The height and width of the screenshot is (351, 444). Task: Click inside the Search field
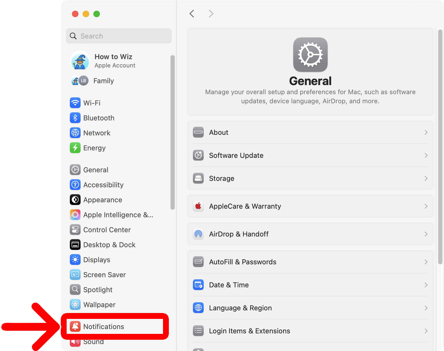point(119,36)
